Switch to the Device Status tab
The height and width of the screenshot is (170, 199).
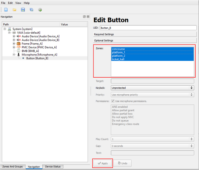click(x=53, y=167)
